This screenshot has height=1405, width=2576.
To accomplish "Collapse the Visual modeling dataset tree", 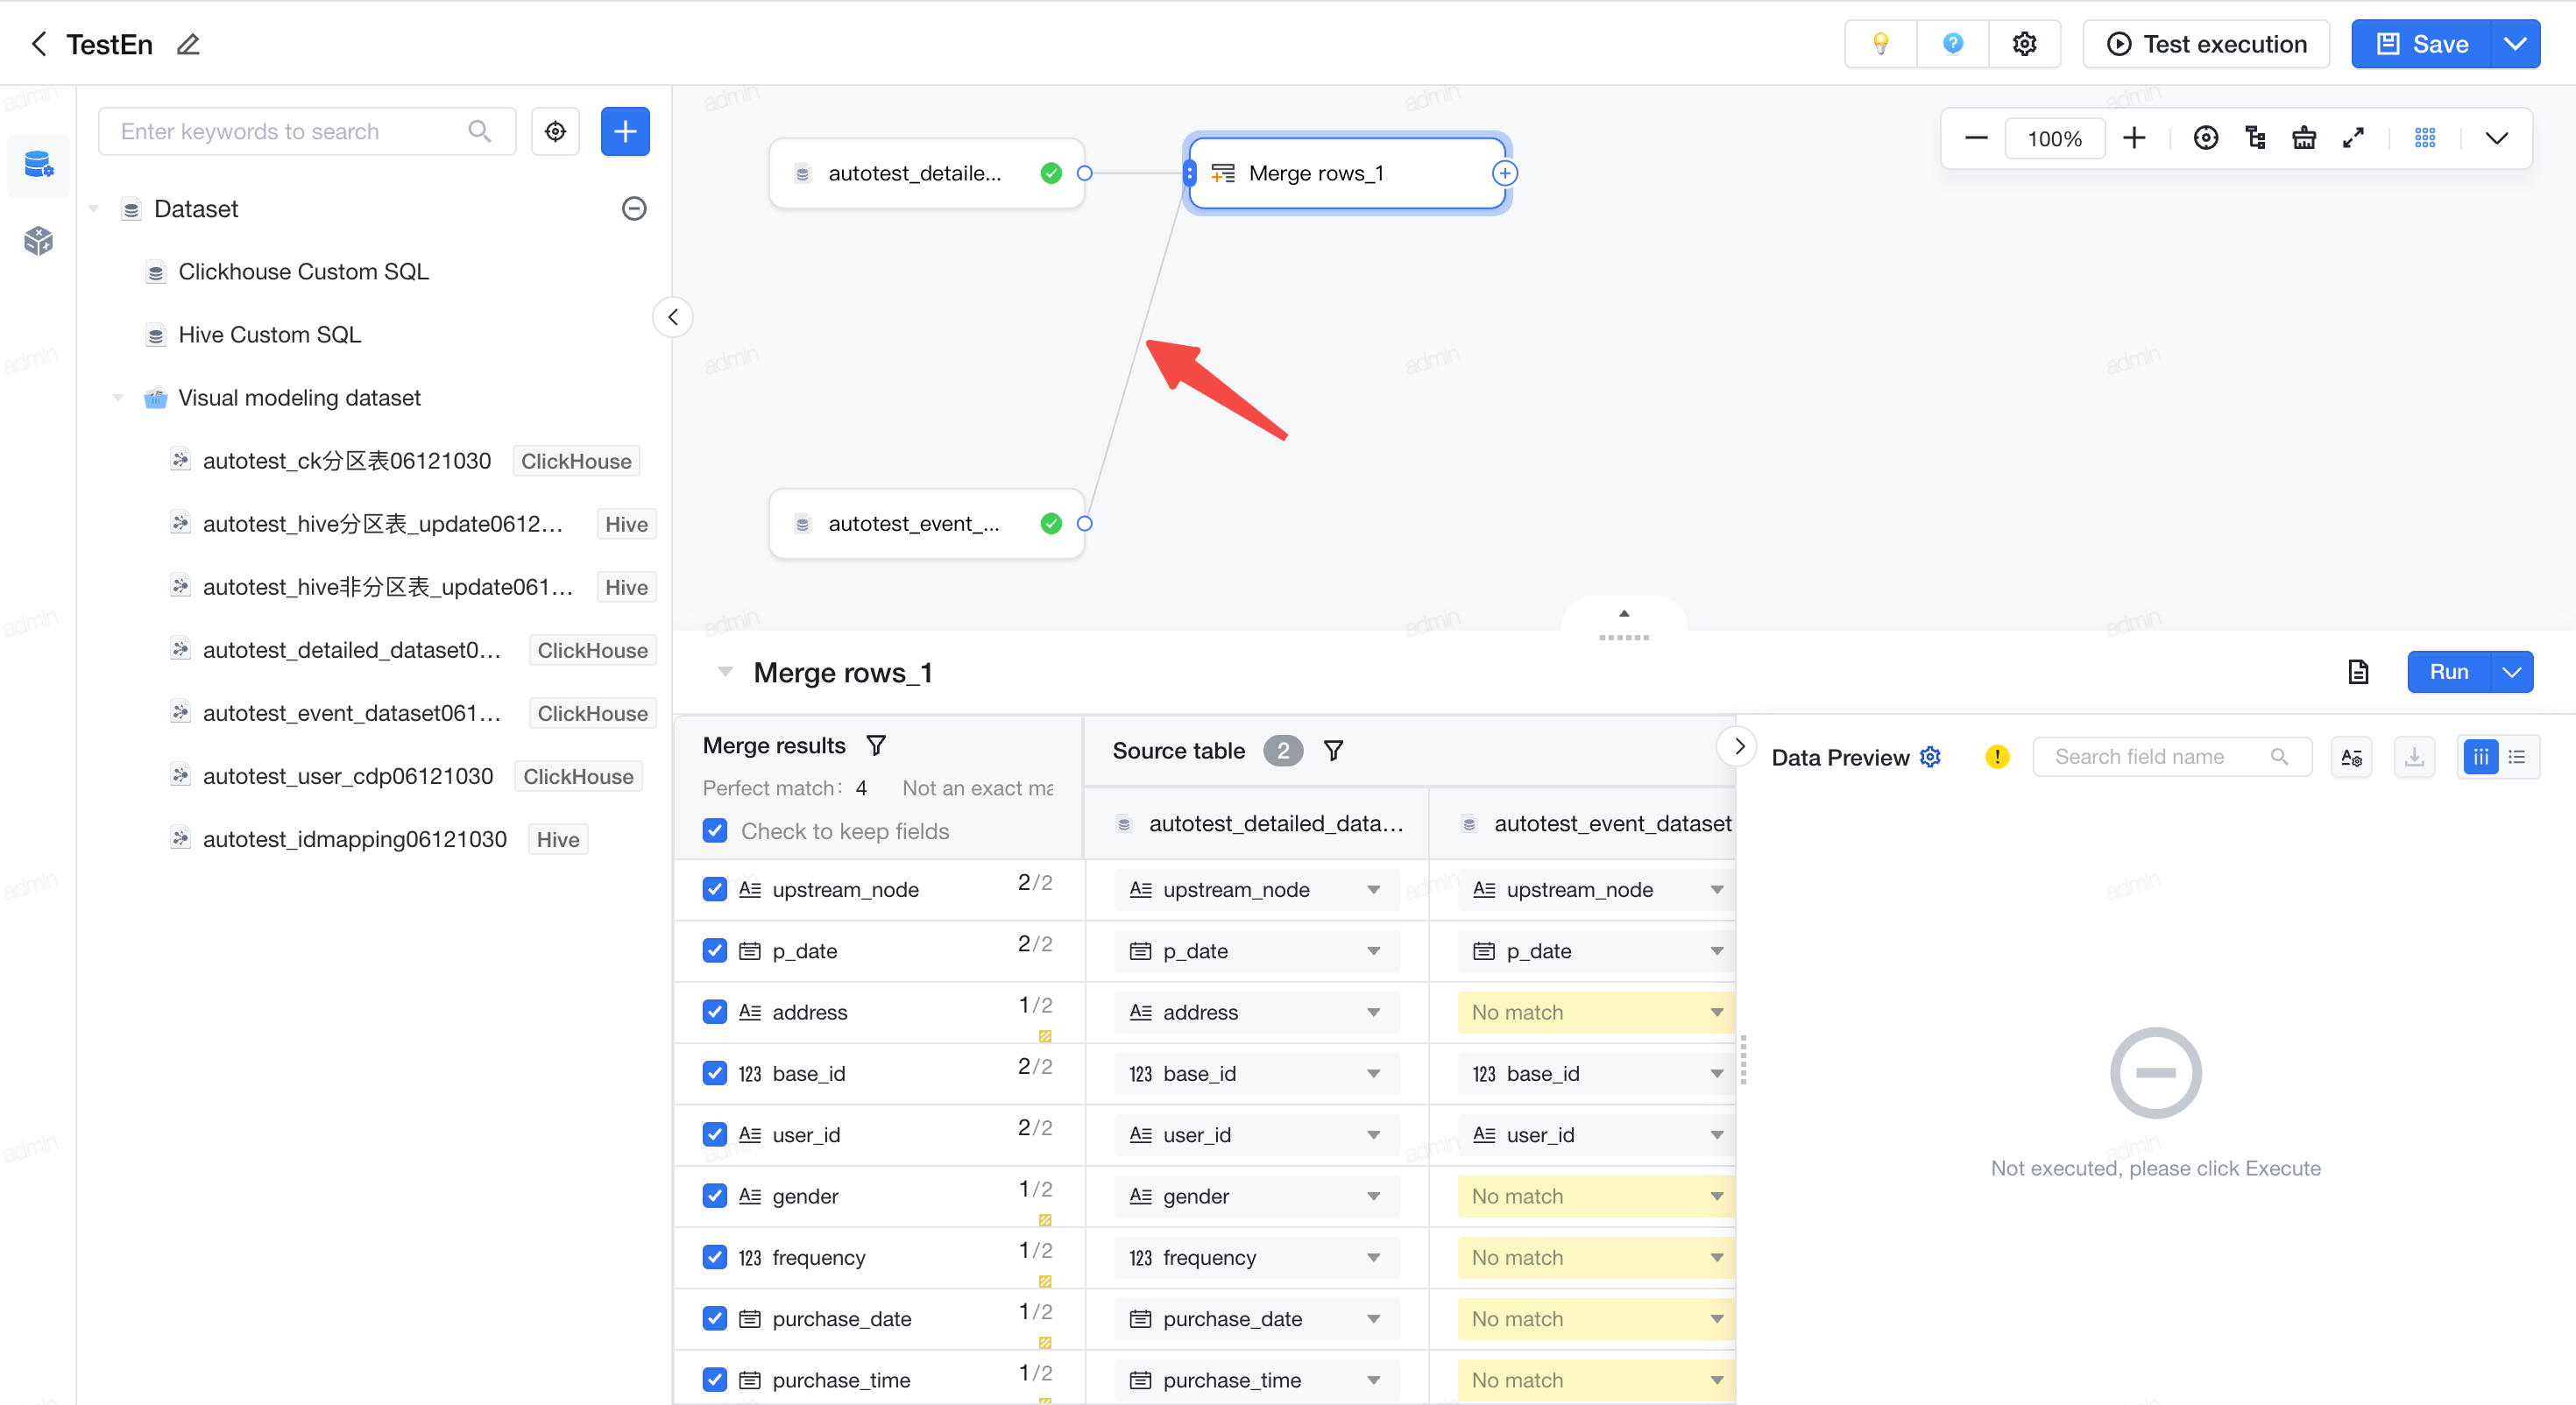I will (118, 397).
